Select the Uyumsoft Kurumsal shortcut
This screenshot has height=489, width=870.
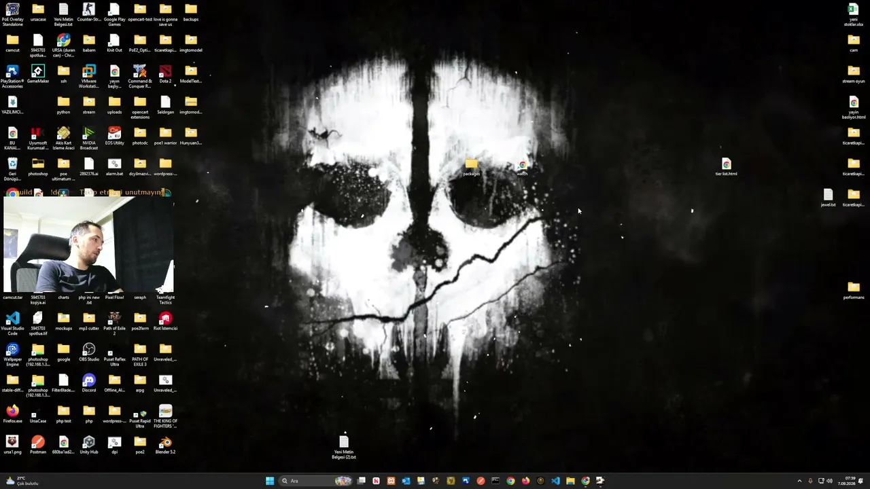[x=38, y=139]
